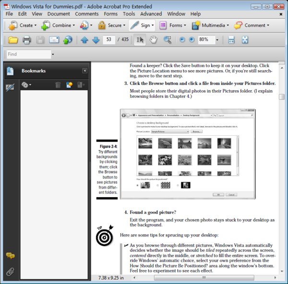
Task: Open the View menu
Action: 37,14
